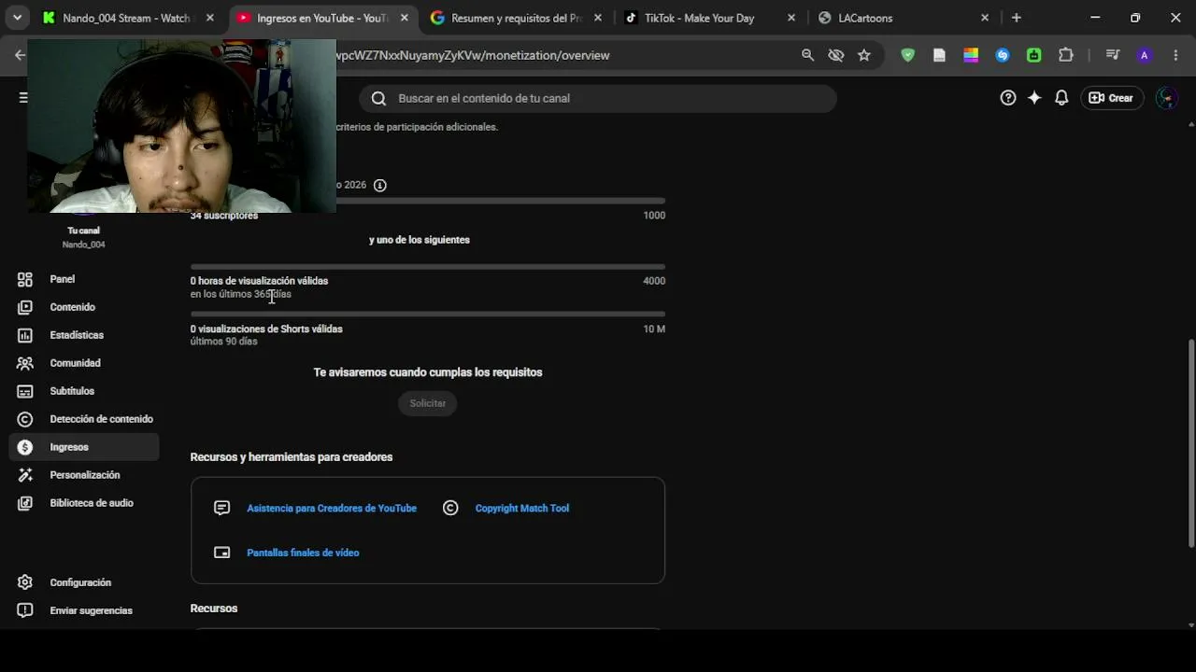Open the notifications bell

[x=1061, y=98]
